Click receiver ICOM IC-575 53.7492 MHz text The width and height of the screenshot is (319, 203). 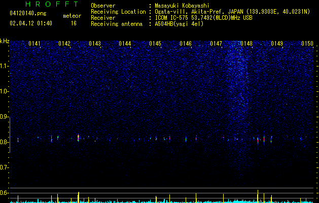click(203, 18)
